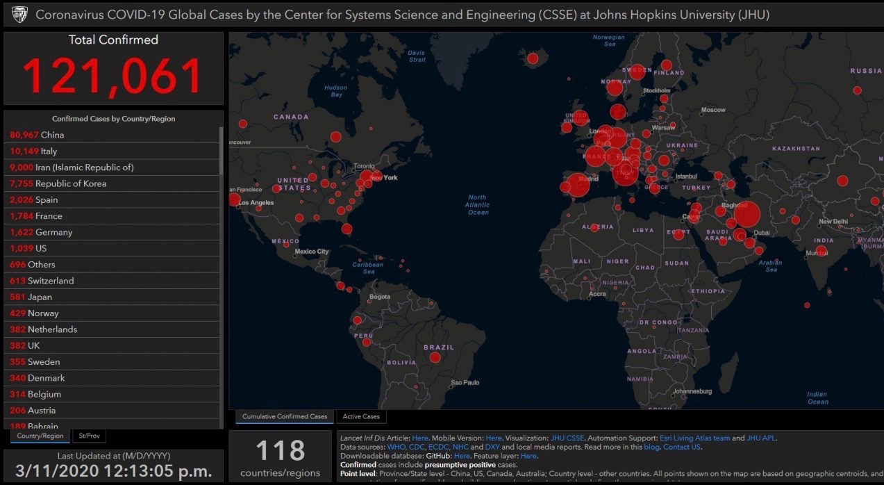
Task: Click the country list vertical scrollbar
Action: tap(222, 149)
